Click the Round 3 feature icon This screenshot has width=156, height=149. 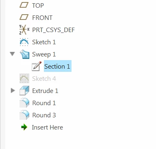(24, 115)
